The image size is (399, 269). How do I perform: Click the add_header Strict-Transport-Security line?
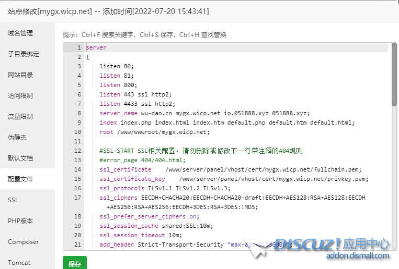point(196,244)
